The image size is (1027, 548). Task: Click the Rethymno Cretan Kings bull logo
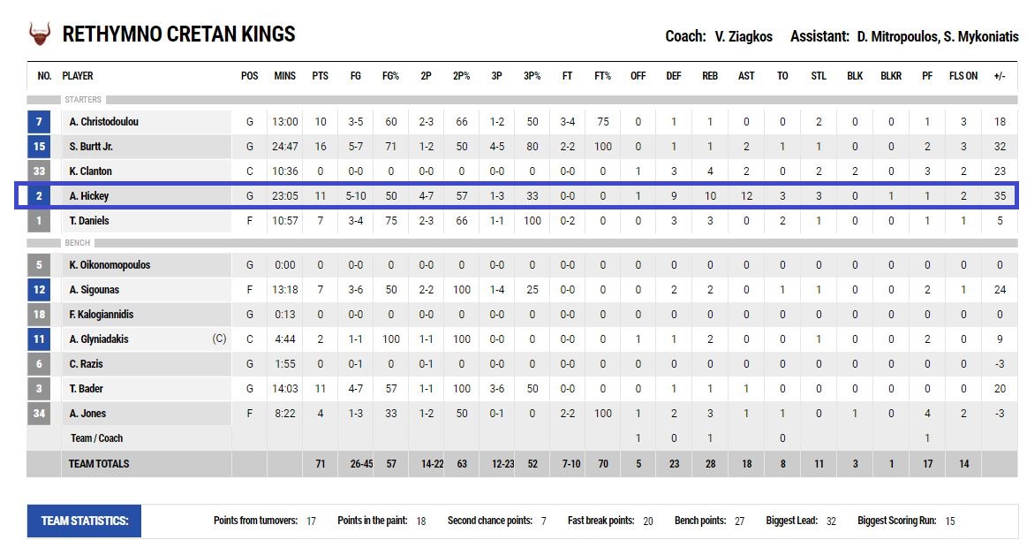[x=40, y=34]
